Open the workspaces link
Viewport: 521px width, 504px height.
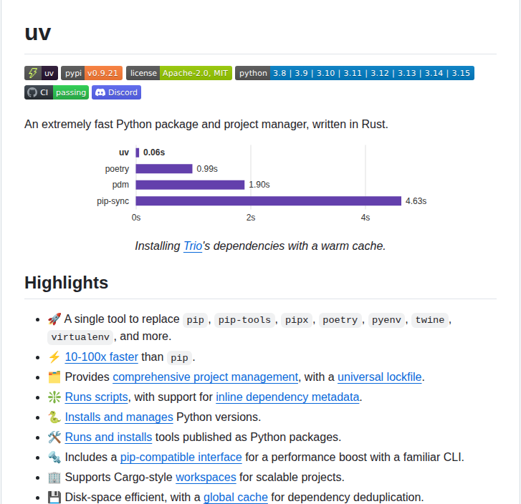[x=206, y=477]
